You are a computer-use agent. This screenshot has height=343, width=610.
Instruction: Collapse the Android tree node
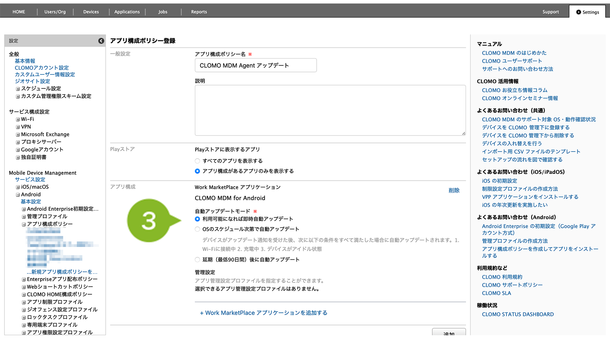pos(18,195)
